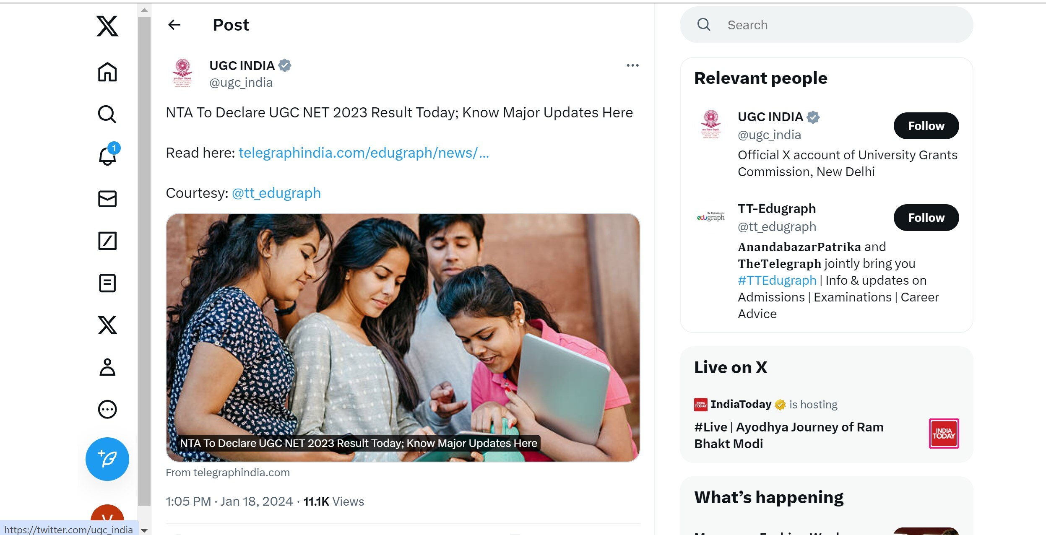Click into the Search input field

tap(826, 25)
